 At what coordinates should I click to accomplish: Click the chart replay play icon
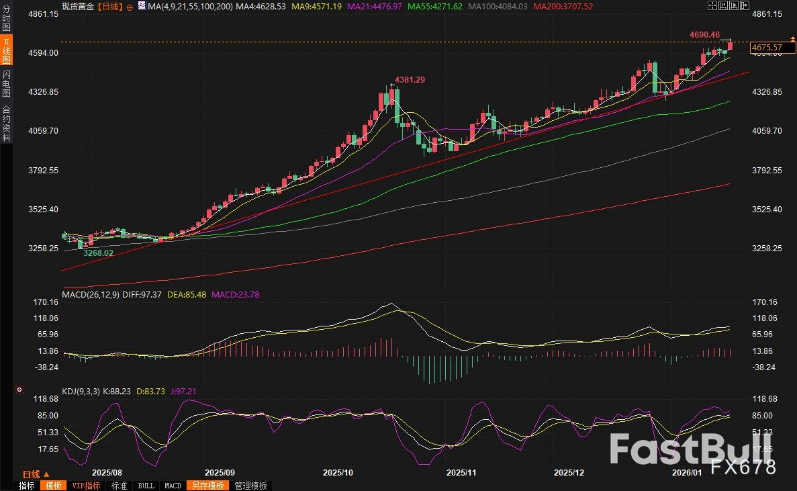(x=733, y=5)
